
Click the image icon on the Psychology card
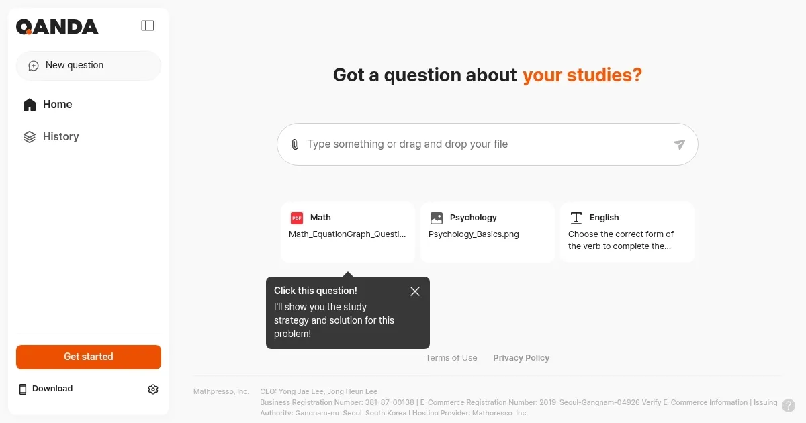437,217
